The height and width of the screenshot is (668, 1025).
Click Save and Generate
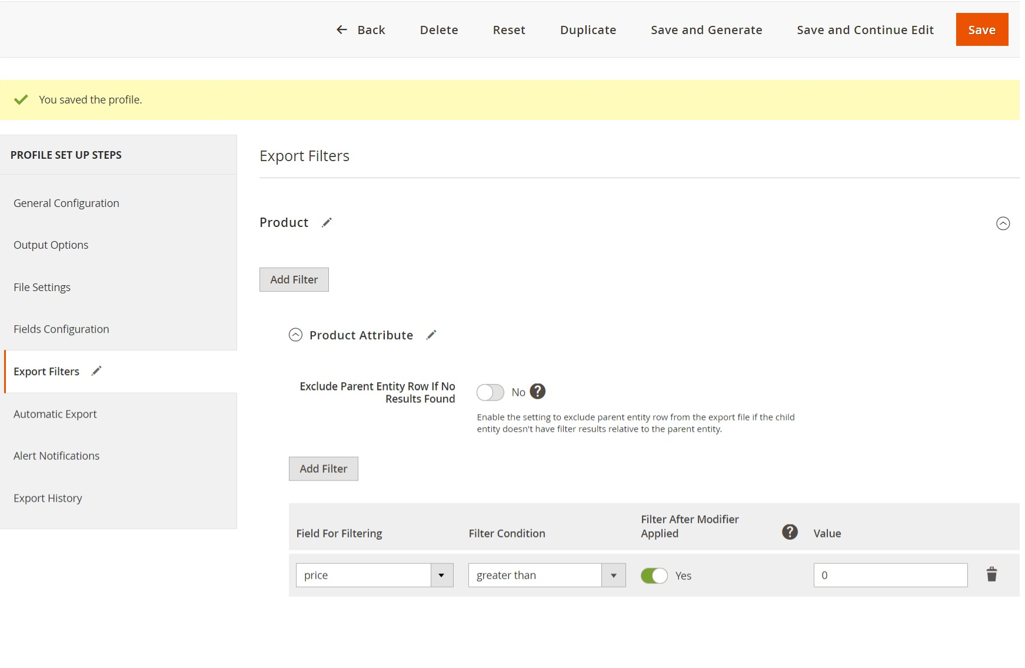coord(706,29)
